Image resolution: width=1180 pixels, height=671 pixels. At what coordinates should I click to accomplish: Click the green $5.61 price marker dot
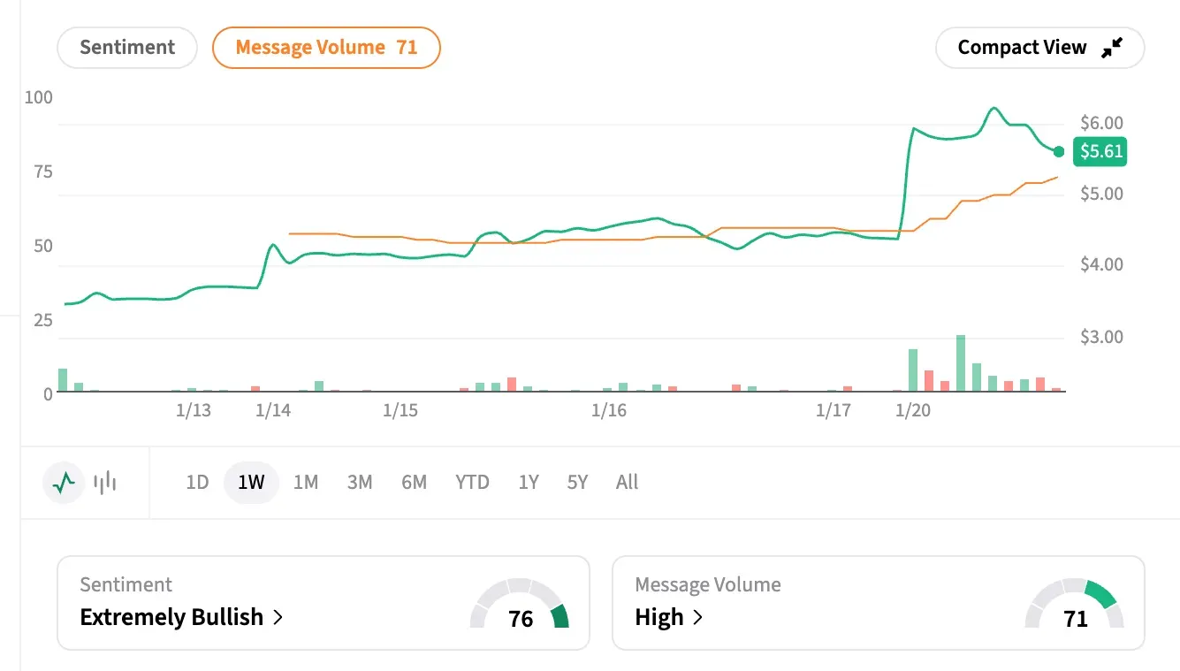click(x=1059, y=152)
